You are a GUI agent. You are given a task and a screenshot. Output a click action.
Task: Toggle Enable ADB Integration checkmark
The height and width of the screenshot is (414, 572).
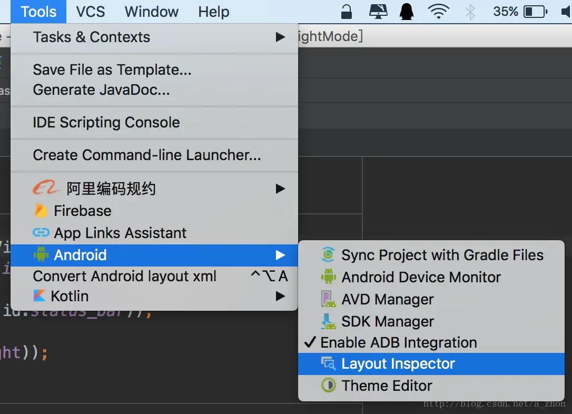tap(310, 342)
